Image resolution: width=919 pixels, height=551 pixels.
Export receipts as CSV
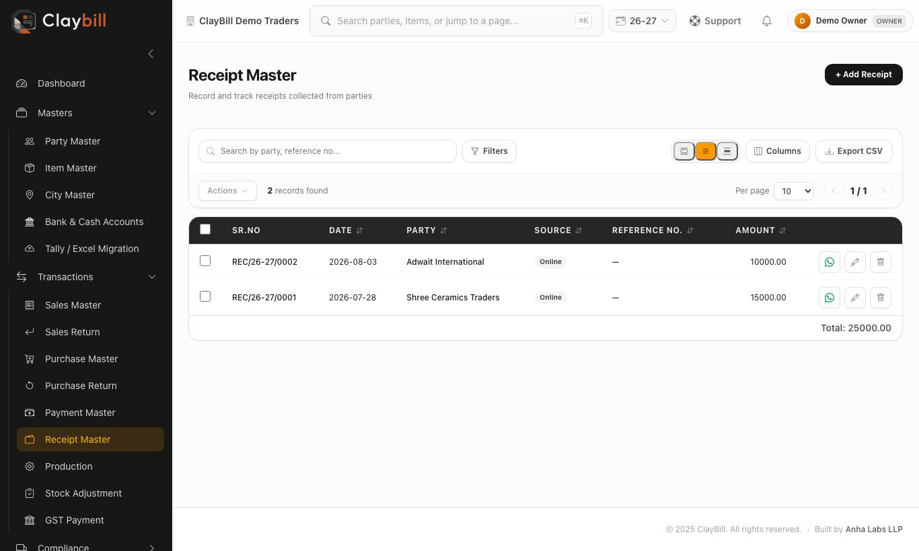(x=854, y=151)
